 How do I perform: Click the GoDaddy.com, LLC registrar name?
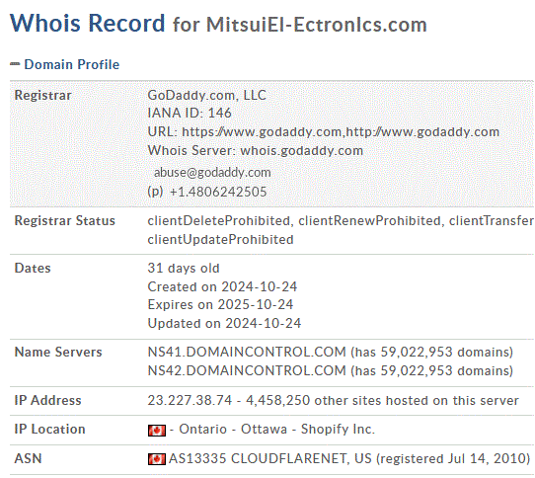click(206, 95)
